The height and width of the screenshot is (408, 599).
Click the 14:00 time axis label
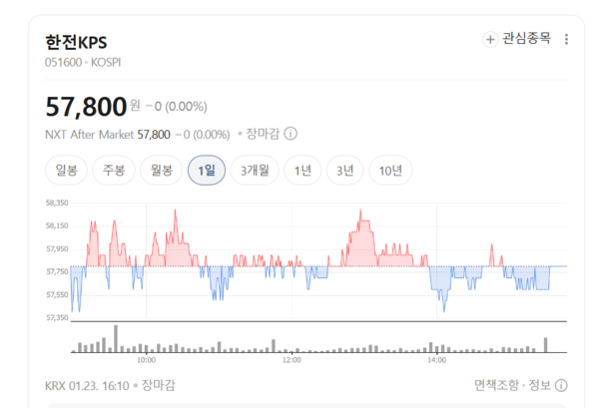click(x=436, y=360)
